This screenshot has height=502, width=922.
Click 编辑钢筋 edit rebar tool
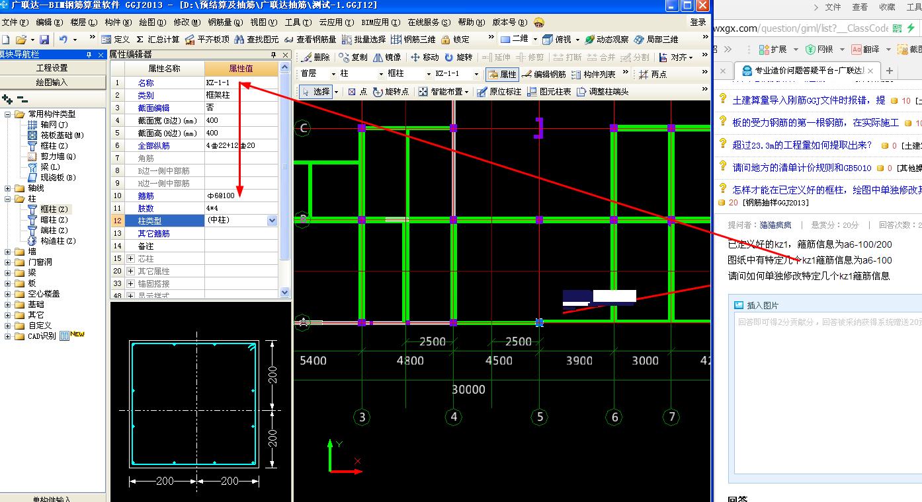tap(544, 75)
